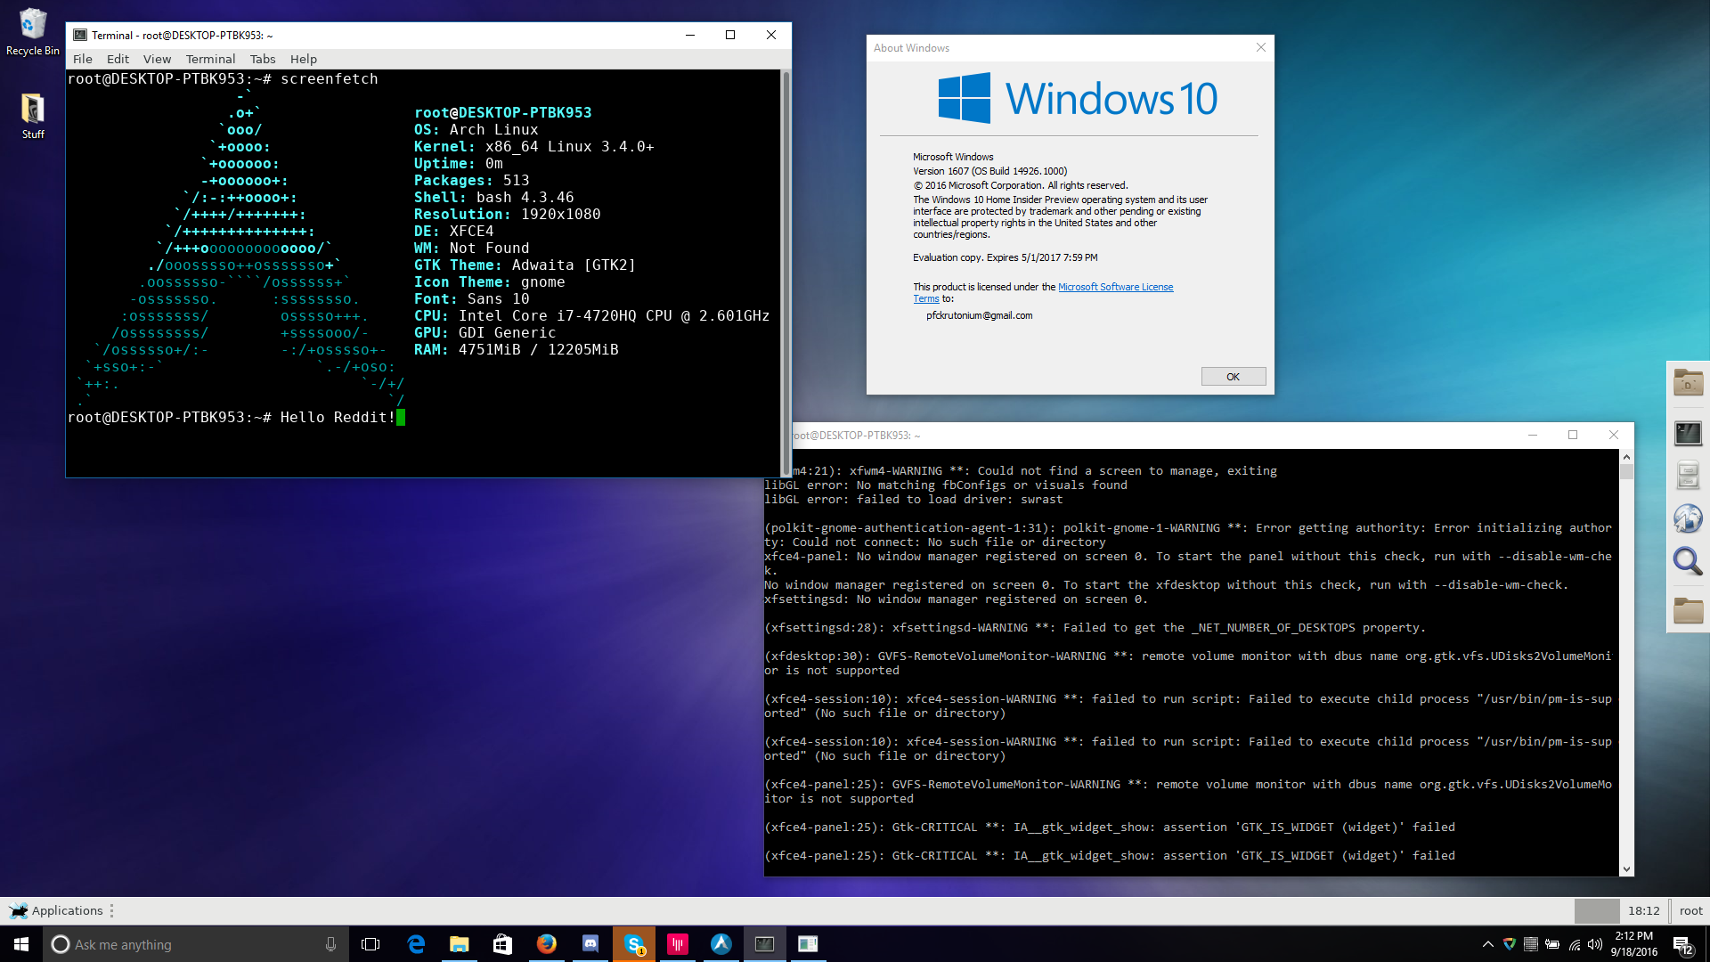1710x962 pixels.
Task: Click the Terminal window title bar icon
Action: point(80,35)
